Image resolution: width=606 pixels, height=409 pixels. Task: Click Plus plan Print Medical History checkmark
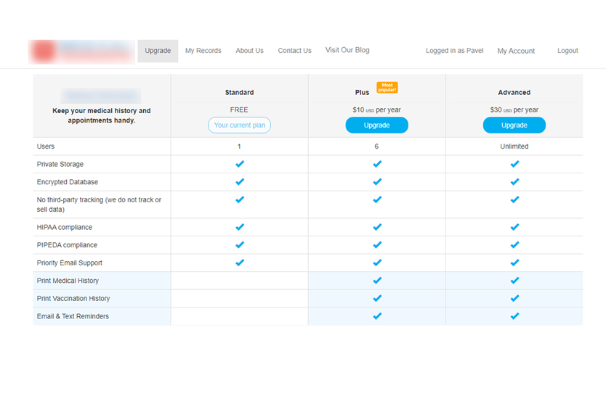pyautogui.click(x=376, y=281)
